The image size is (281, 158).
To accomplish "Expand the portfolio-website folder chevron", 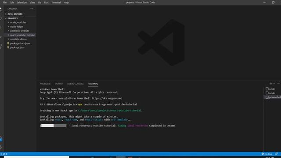I will point(8,31).
